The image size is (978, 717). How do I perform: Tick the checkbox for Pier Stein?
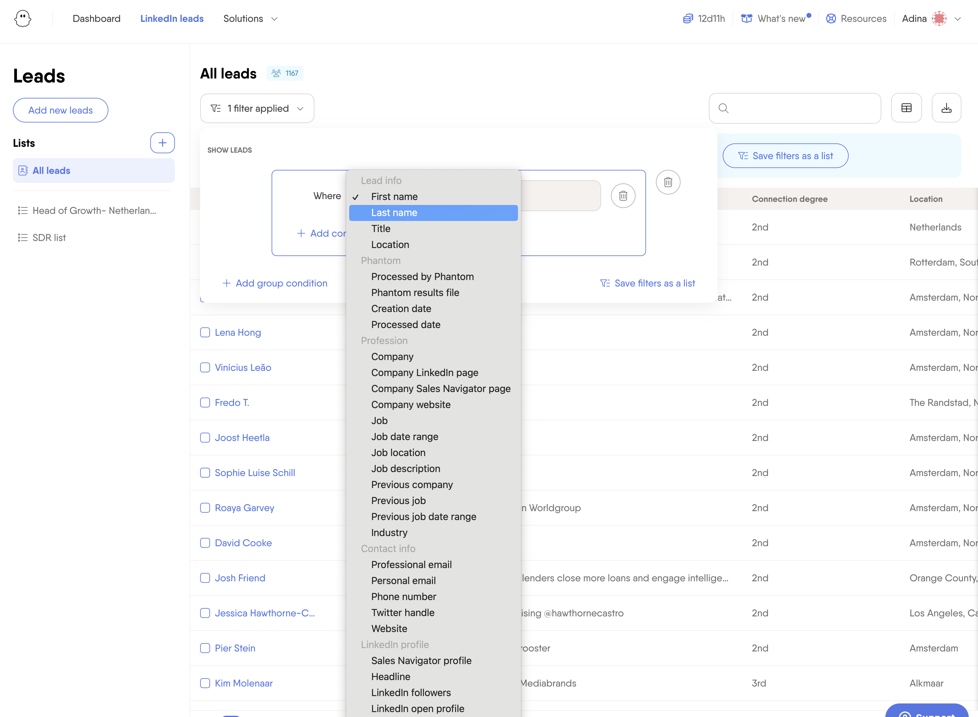[x=205, y=648]
